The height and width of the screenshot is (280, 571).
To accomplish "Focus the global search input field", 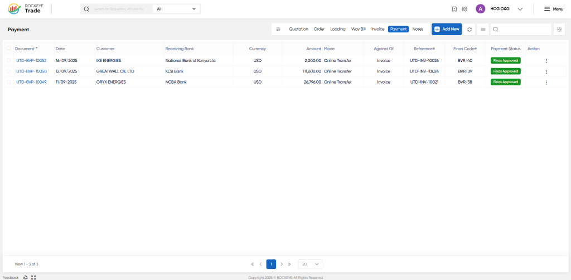I will click(x=121, y=9).
